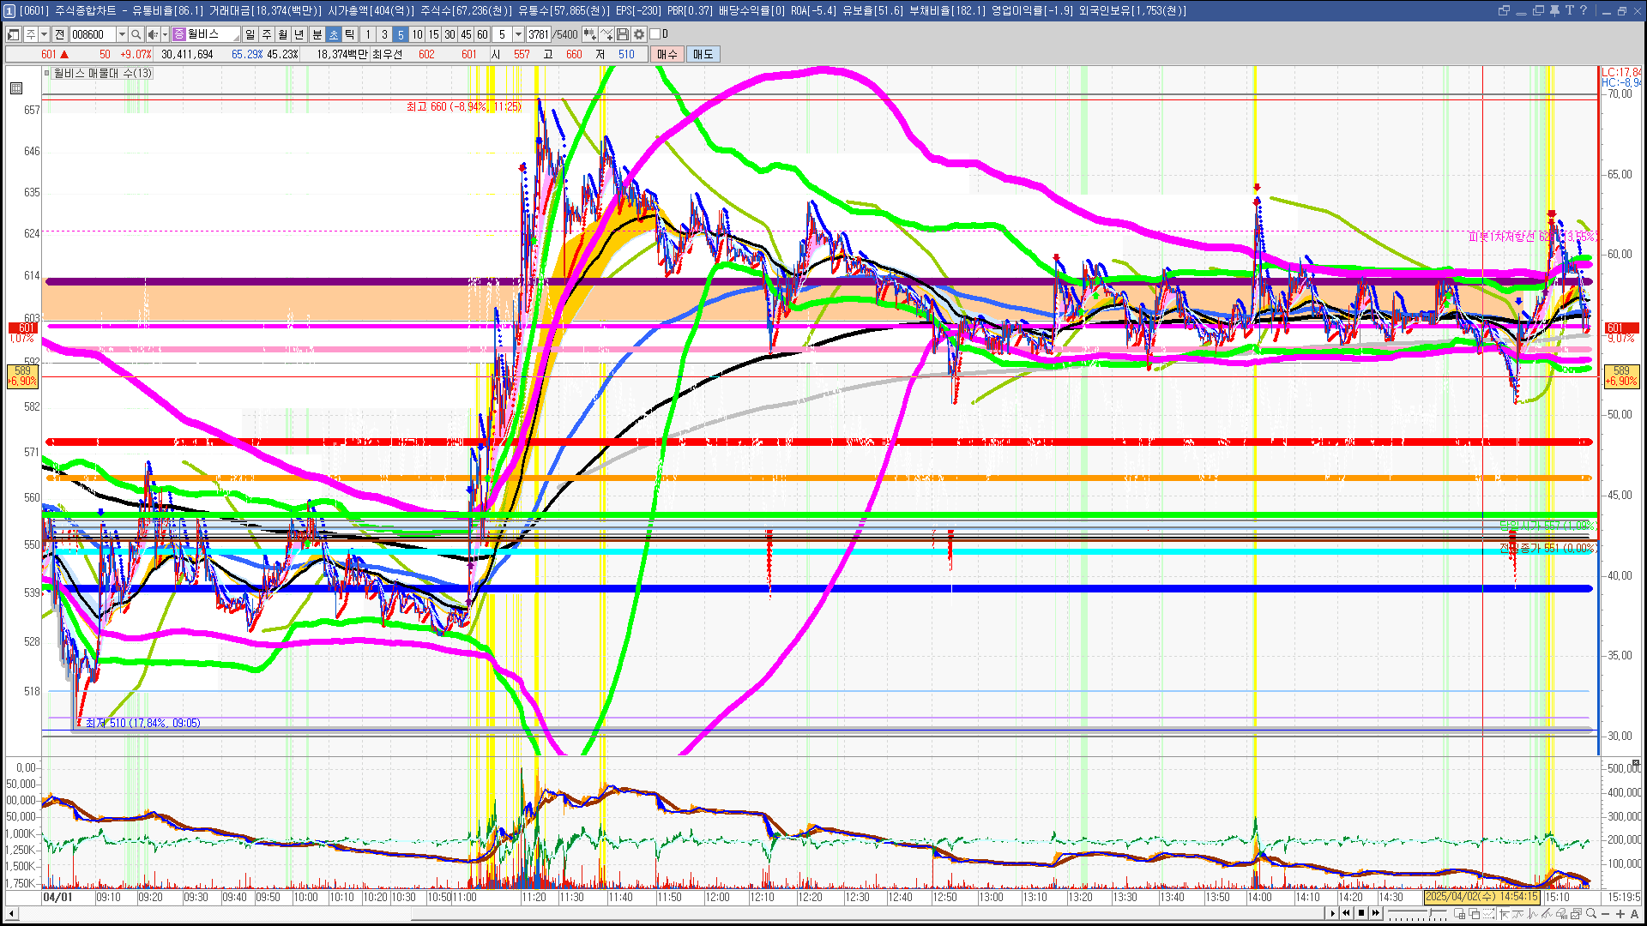Toggle the 초 (seconds) timeframe button
This screenshot has width=1647, height=926.
334,34
